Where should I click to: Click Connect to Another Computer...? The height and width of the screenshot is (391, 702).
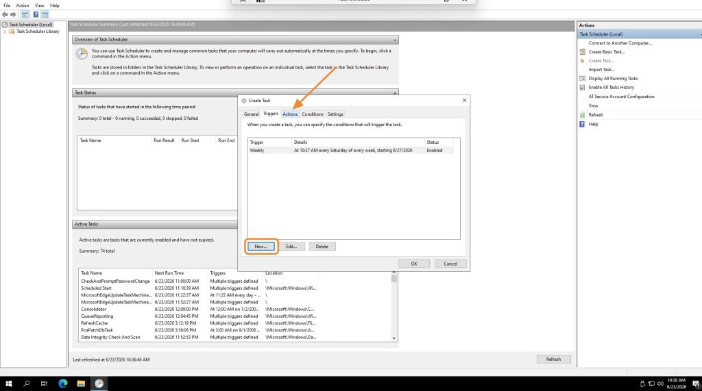(620, 43)
